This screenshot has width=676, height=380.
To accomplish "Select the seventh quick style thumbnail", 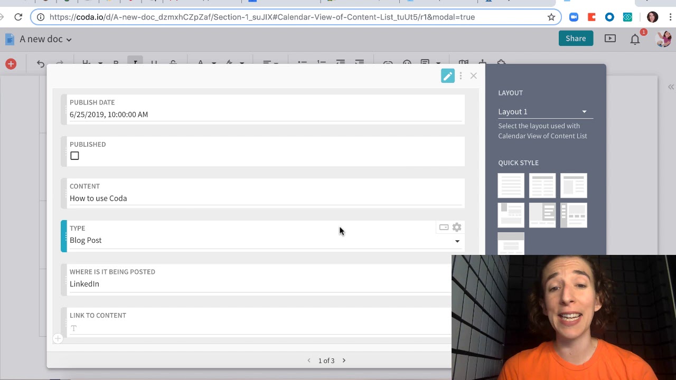I will pos(511,243).
